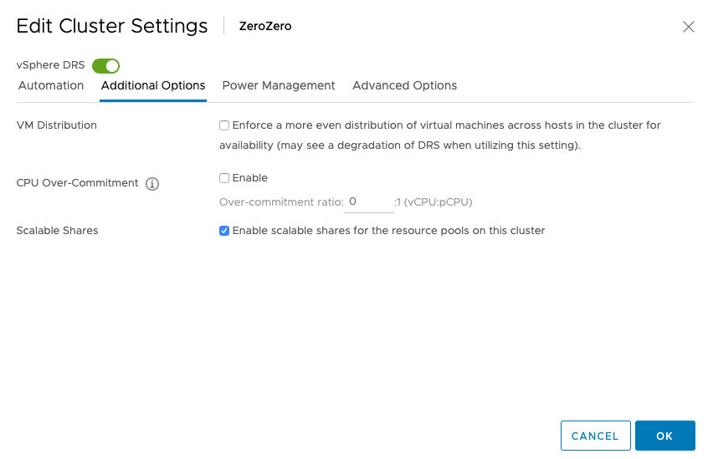Go to the Advanced Options tab
Image resolution: width=708 pixels, height=459 pixels.
click(x=404, y=85)
